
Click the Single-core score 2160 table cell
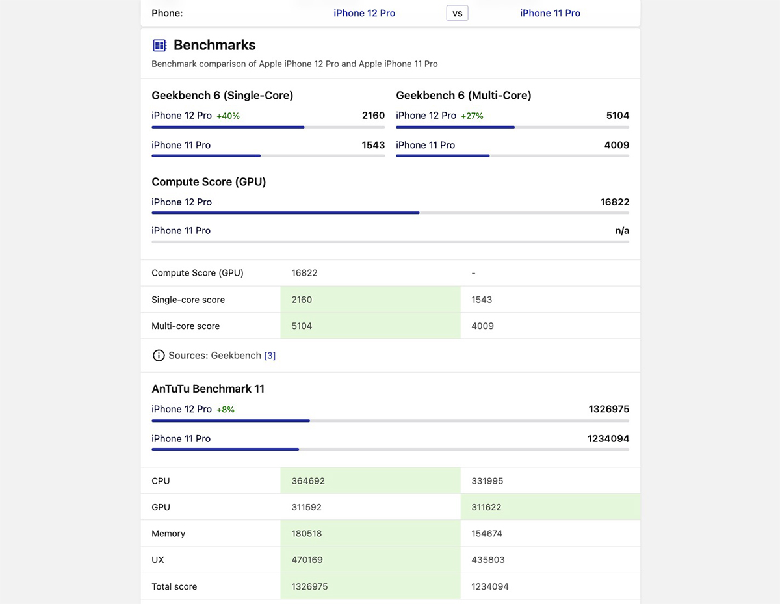click(302, 300)
